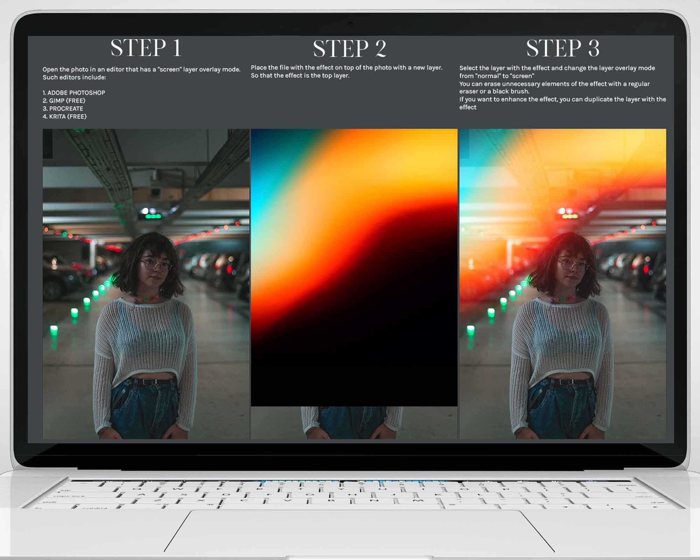Select the '1. ADOBE PHOTOSHOP' list entry

pos(74,93)
